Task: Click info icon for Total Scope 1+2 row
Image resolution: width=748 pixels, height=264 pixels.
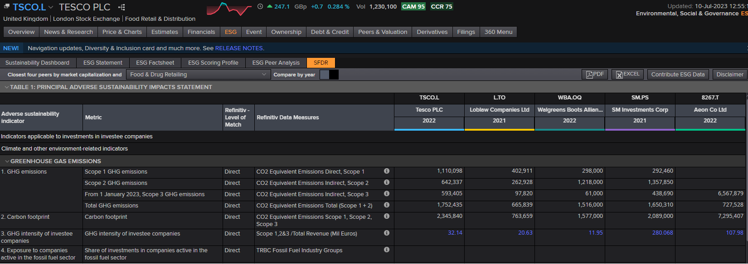Action: click(387, 205)
